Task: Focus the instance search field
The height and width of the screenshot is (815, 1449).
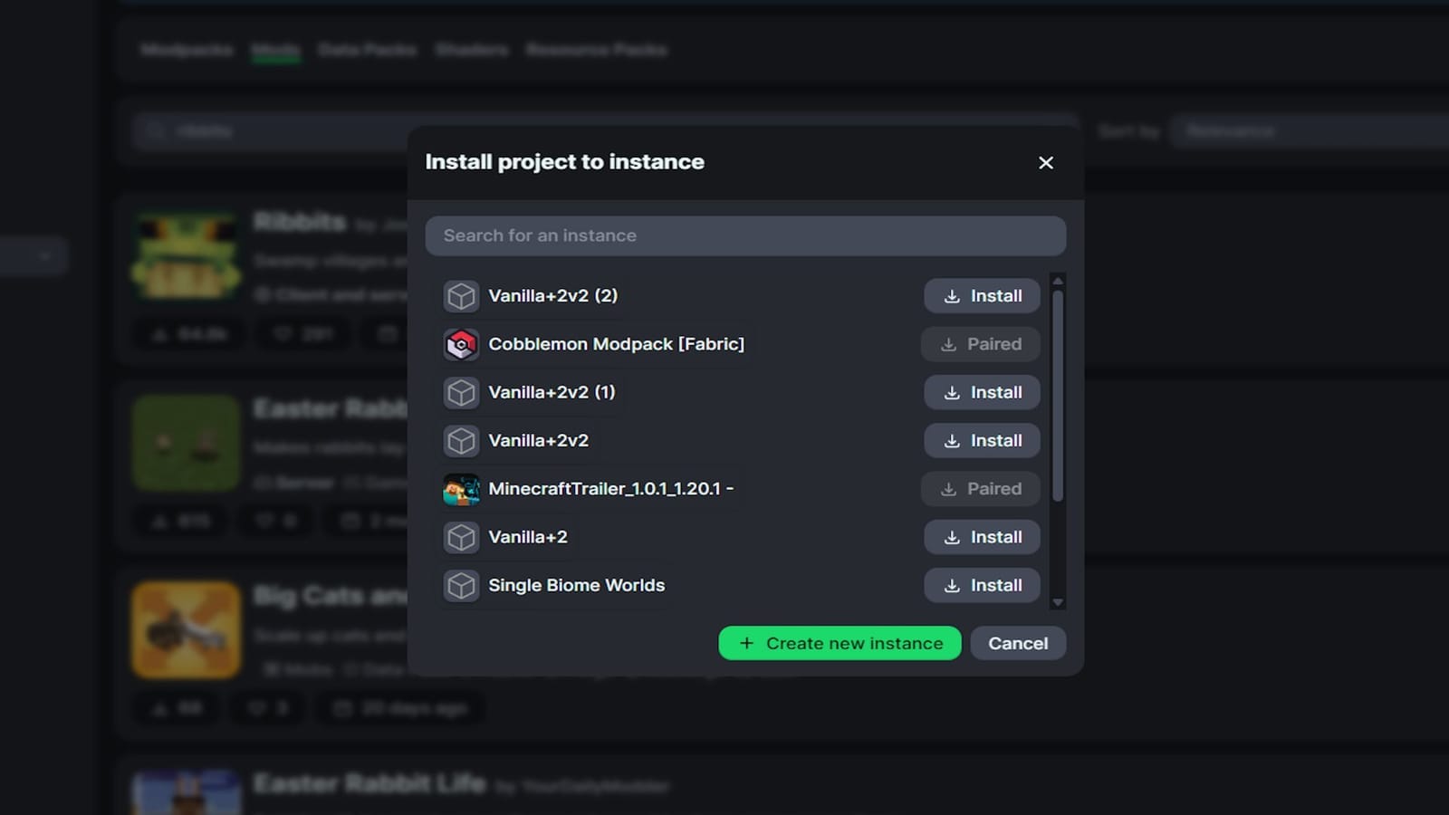Action: click(744, 235)
